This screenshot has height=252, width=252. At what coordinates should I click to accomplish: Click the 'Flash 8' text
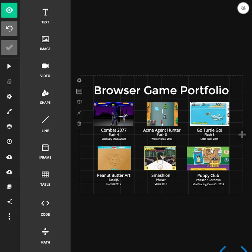[x=209, y=135]
